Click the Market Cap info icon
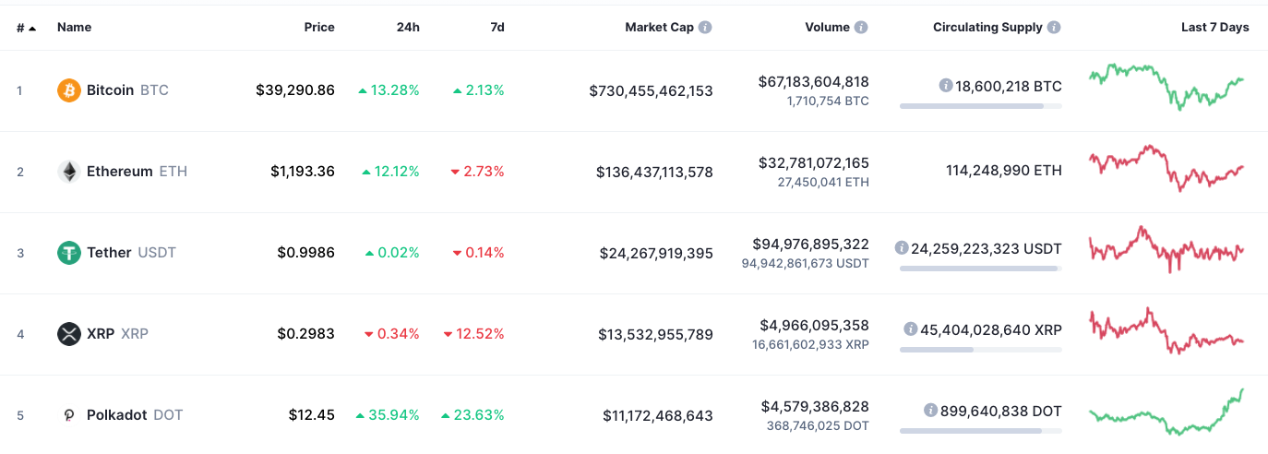Viewport: 1268px width, 454px height. (705, 28)
